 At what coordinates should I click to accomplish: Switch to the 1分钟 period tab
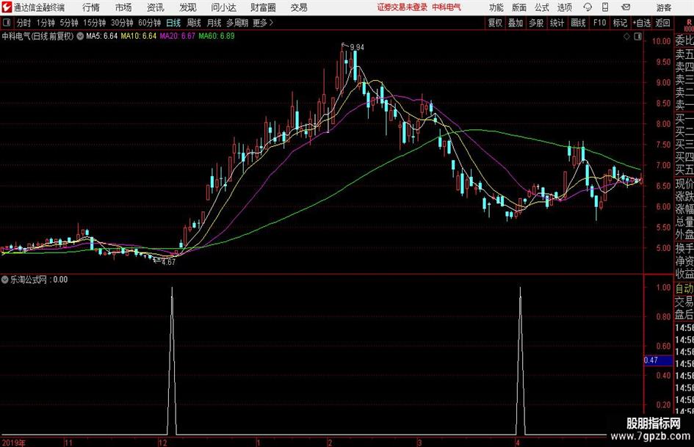(x=46, y=23)
